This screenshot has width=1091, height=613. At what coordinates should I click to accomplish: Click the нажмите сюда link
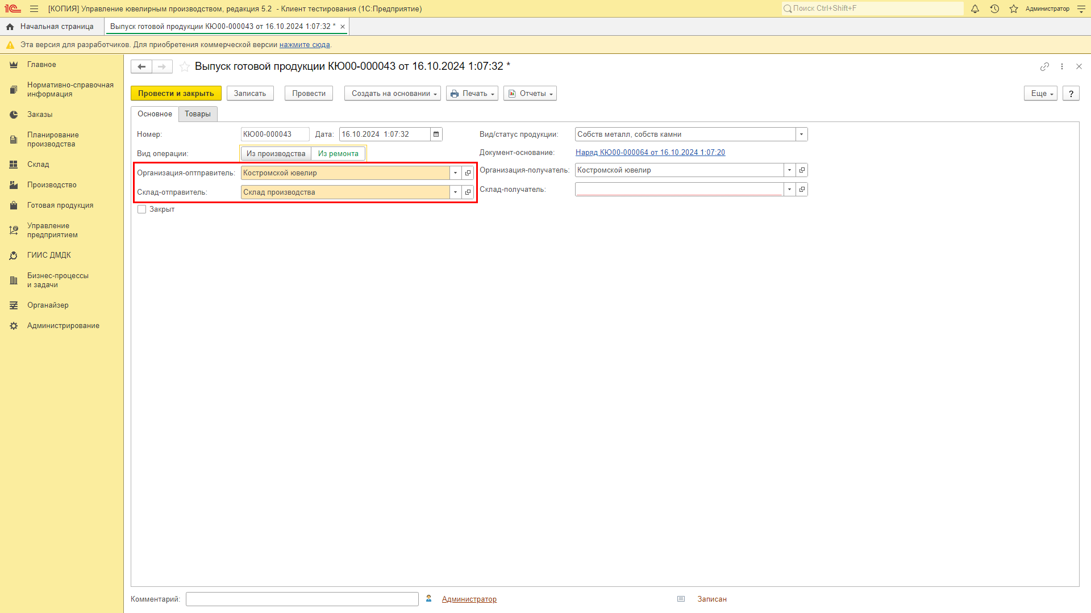point(305,45)
